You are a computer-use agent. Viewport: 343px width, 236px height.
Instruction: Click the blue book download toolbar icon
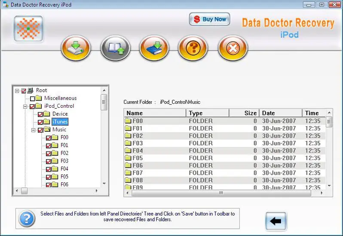(x=154, y=48)
